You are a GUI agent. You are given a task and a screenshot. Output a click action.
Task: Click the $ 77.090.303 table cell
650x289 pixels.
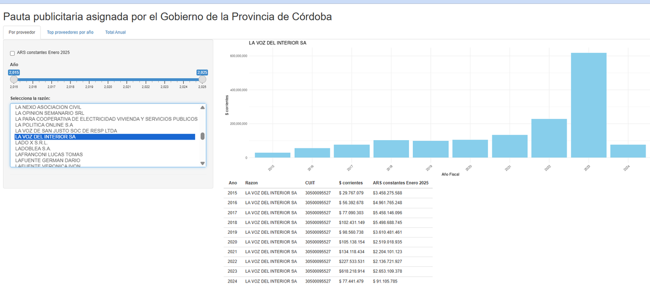coord(352,213)
